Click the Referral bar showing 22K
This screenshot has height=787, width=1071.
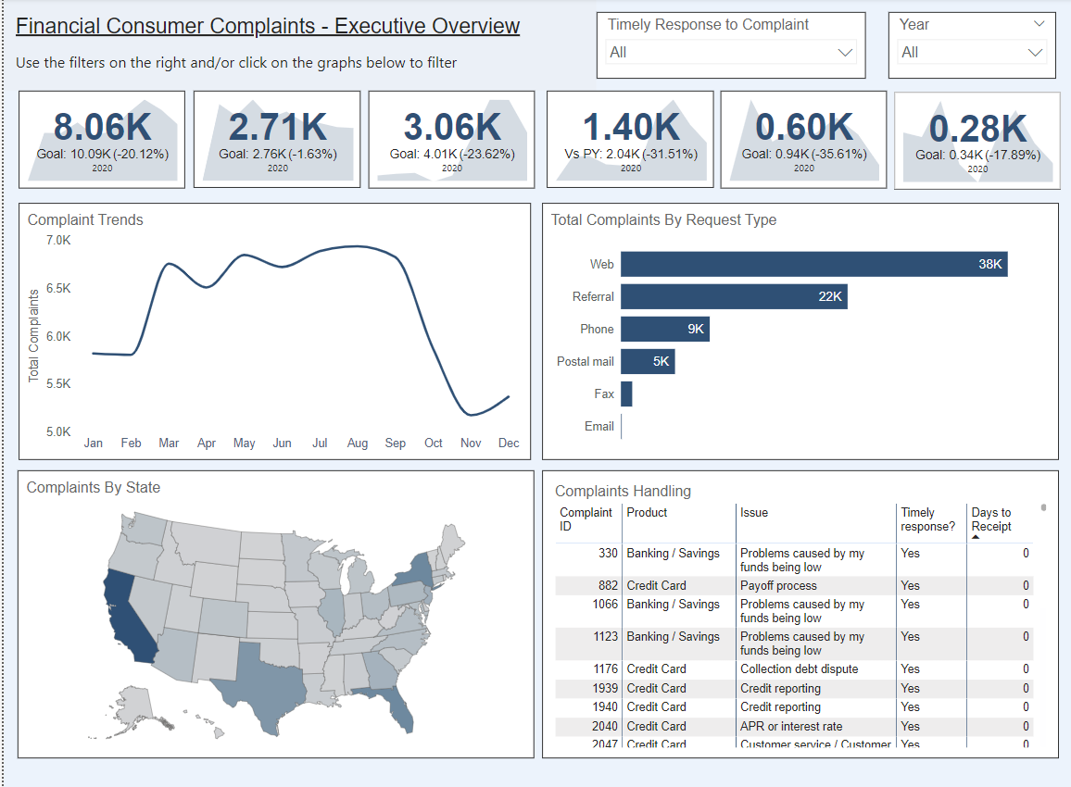pos(734,297)
